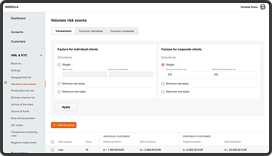This screenshot has height=156, width=272.
Task: Click the CORPORATE CUSTOMER column group header
Action: click(197, 136)
